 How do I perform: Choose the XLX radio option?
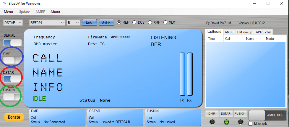coord(165,22)
